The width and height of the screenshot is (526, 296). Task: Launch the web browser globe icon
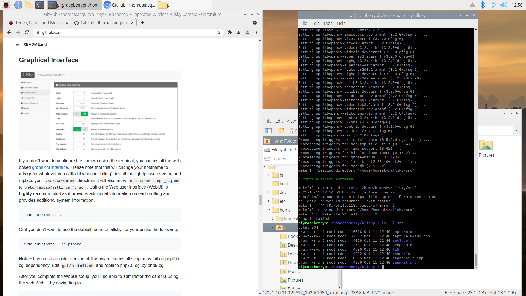[x=18, y=5]
